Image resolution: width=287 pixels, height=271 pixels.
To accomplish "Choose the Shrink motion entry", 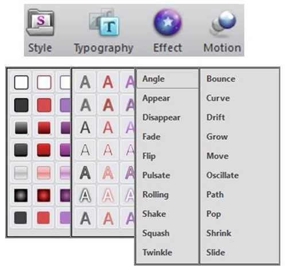I will click(219, 233).
